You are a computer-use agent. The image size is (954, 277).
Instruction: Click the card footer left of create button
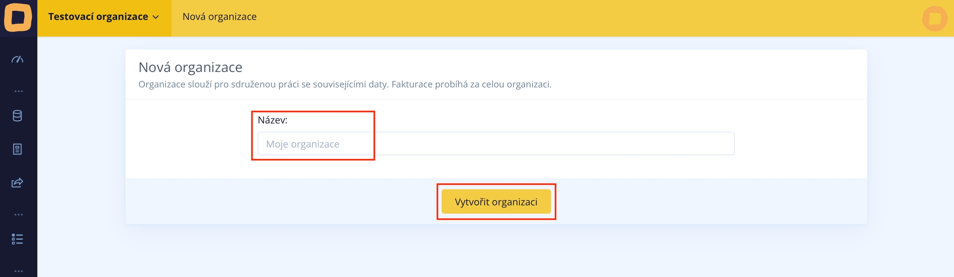282,202
